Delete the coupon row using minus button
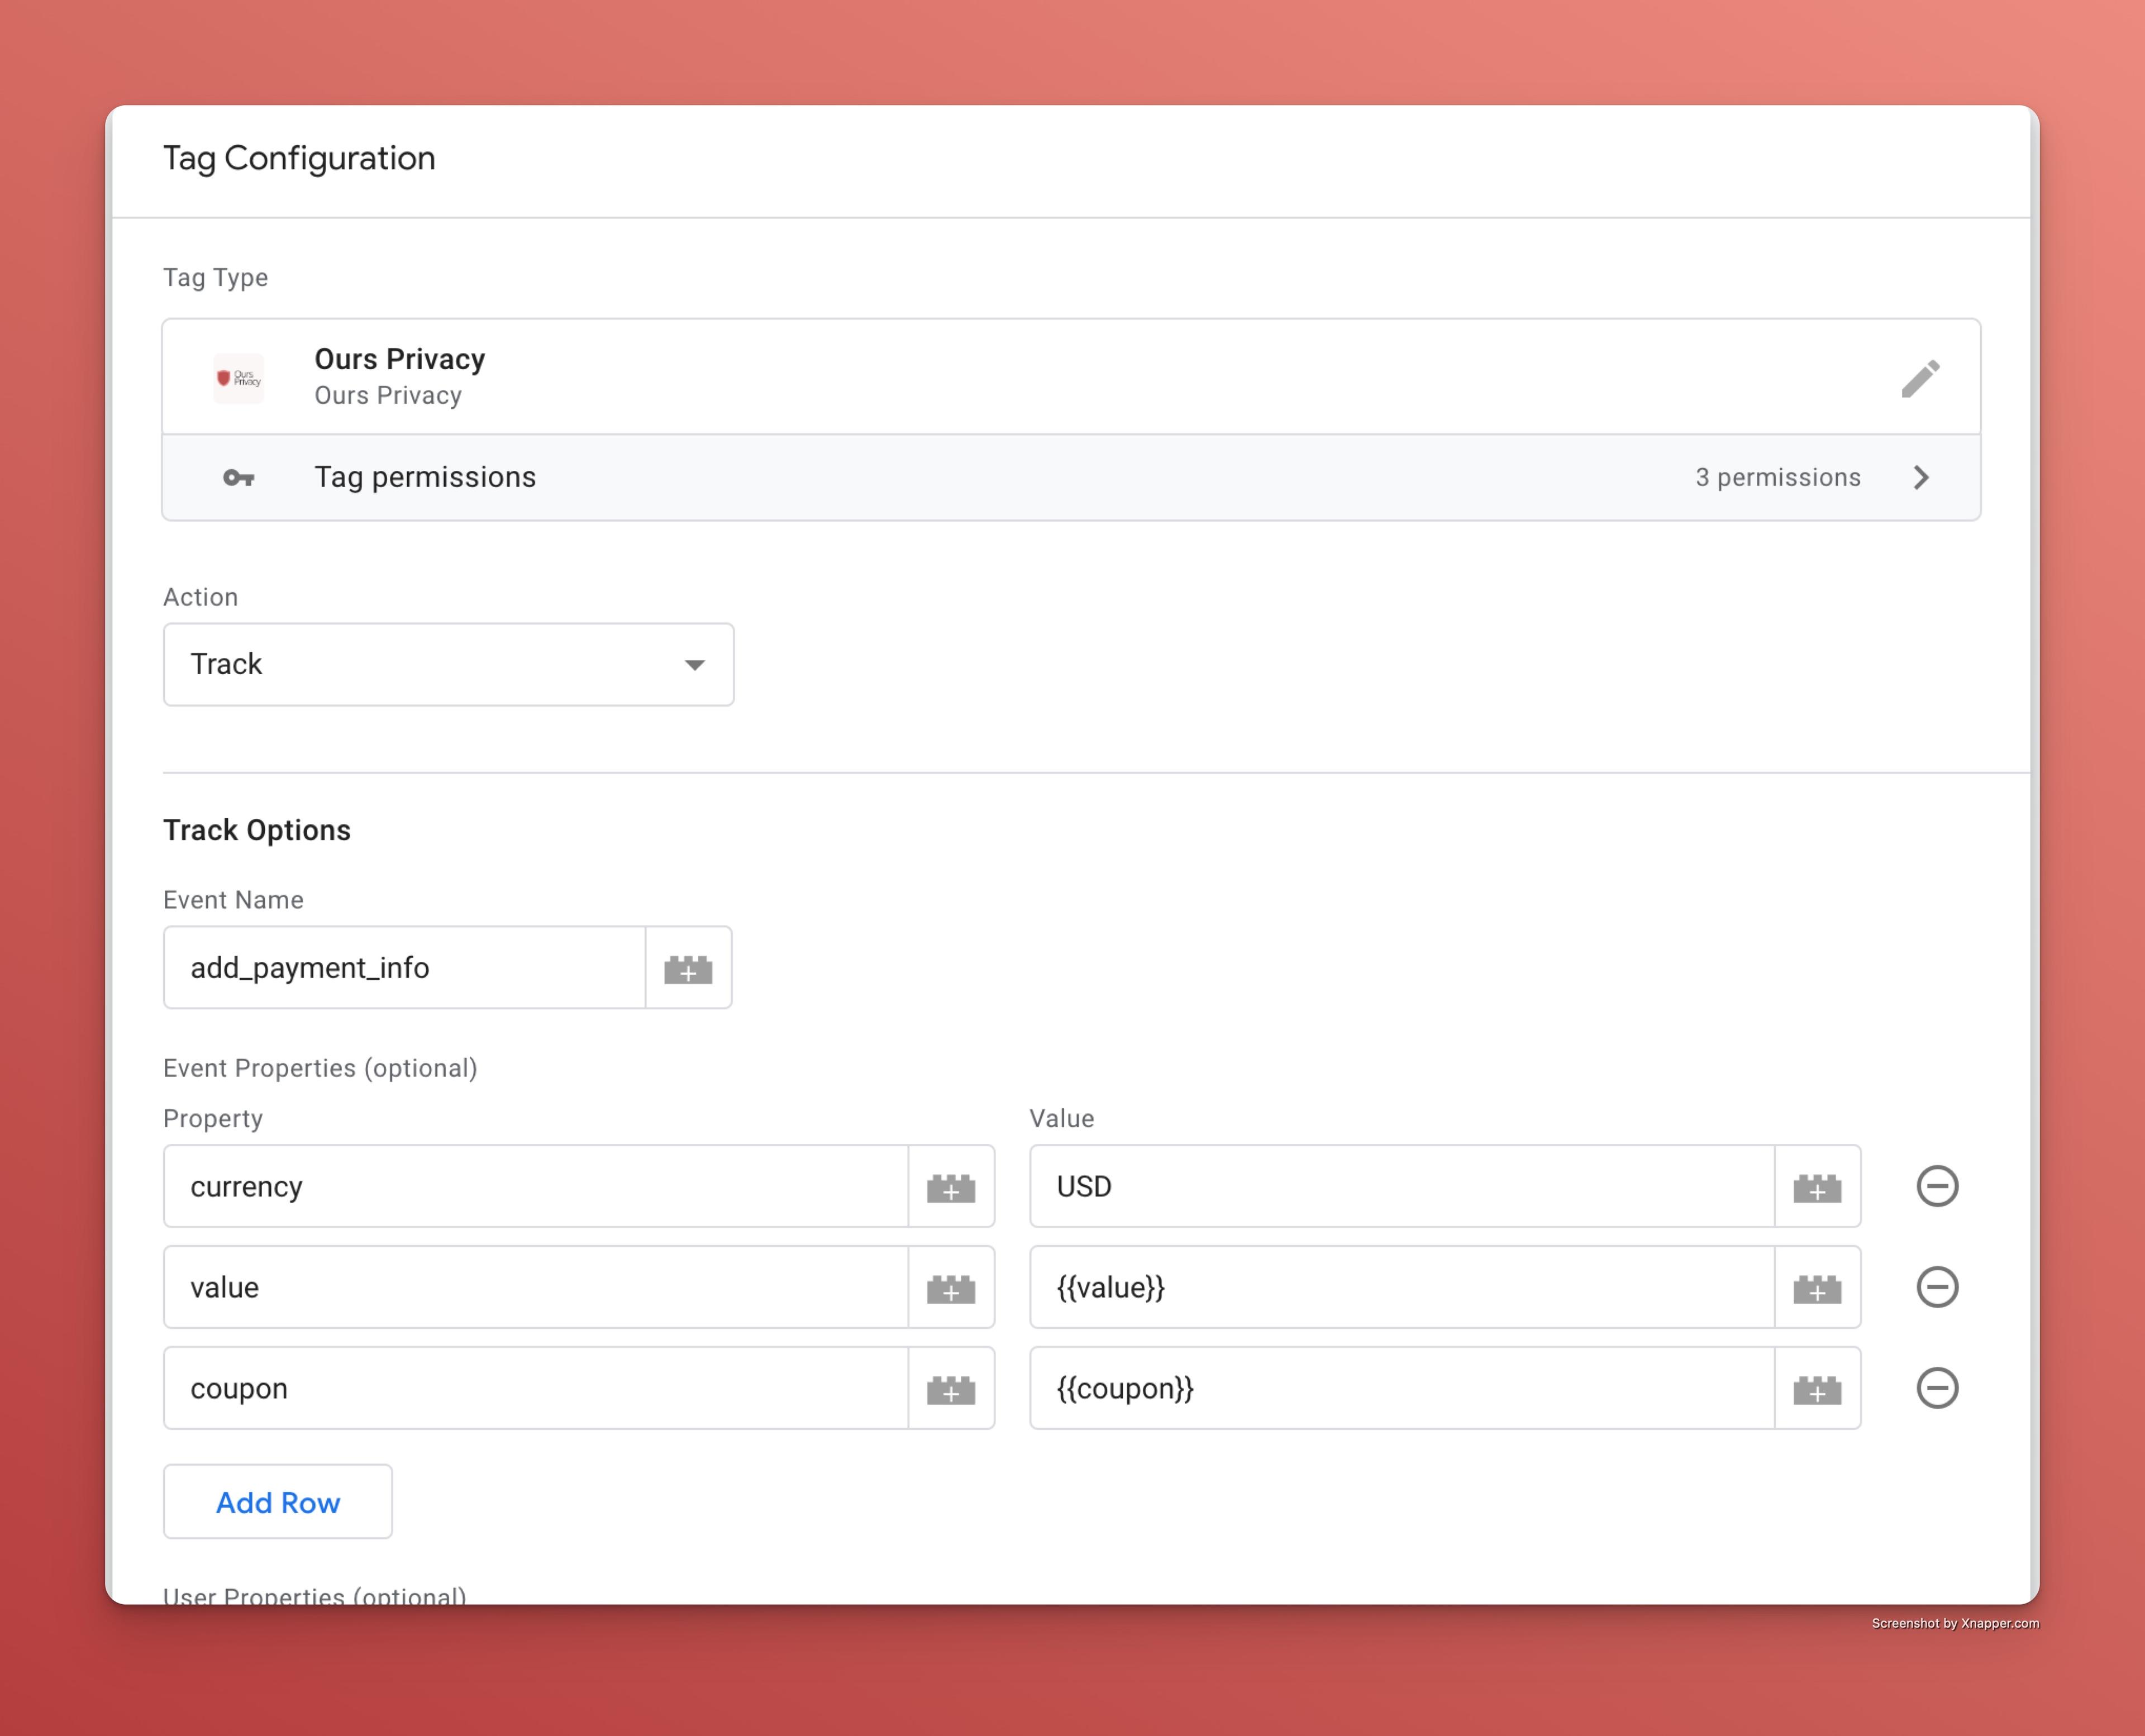Image resolution: width=2145 pixels, height=1736 pixels. (1936, 1388)
